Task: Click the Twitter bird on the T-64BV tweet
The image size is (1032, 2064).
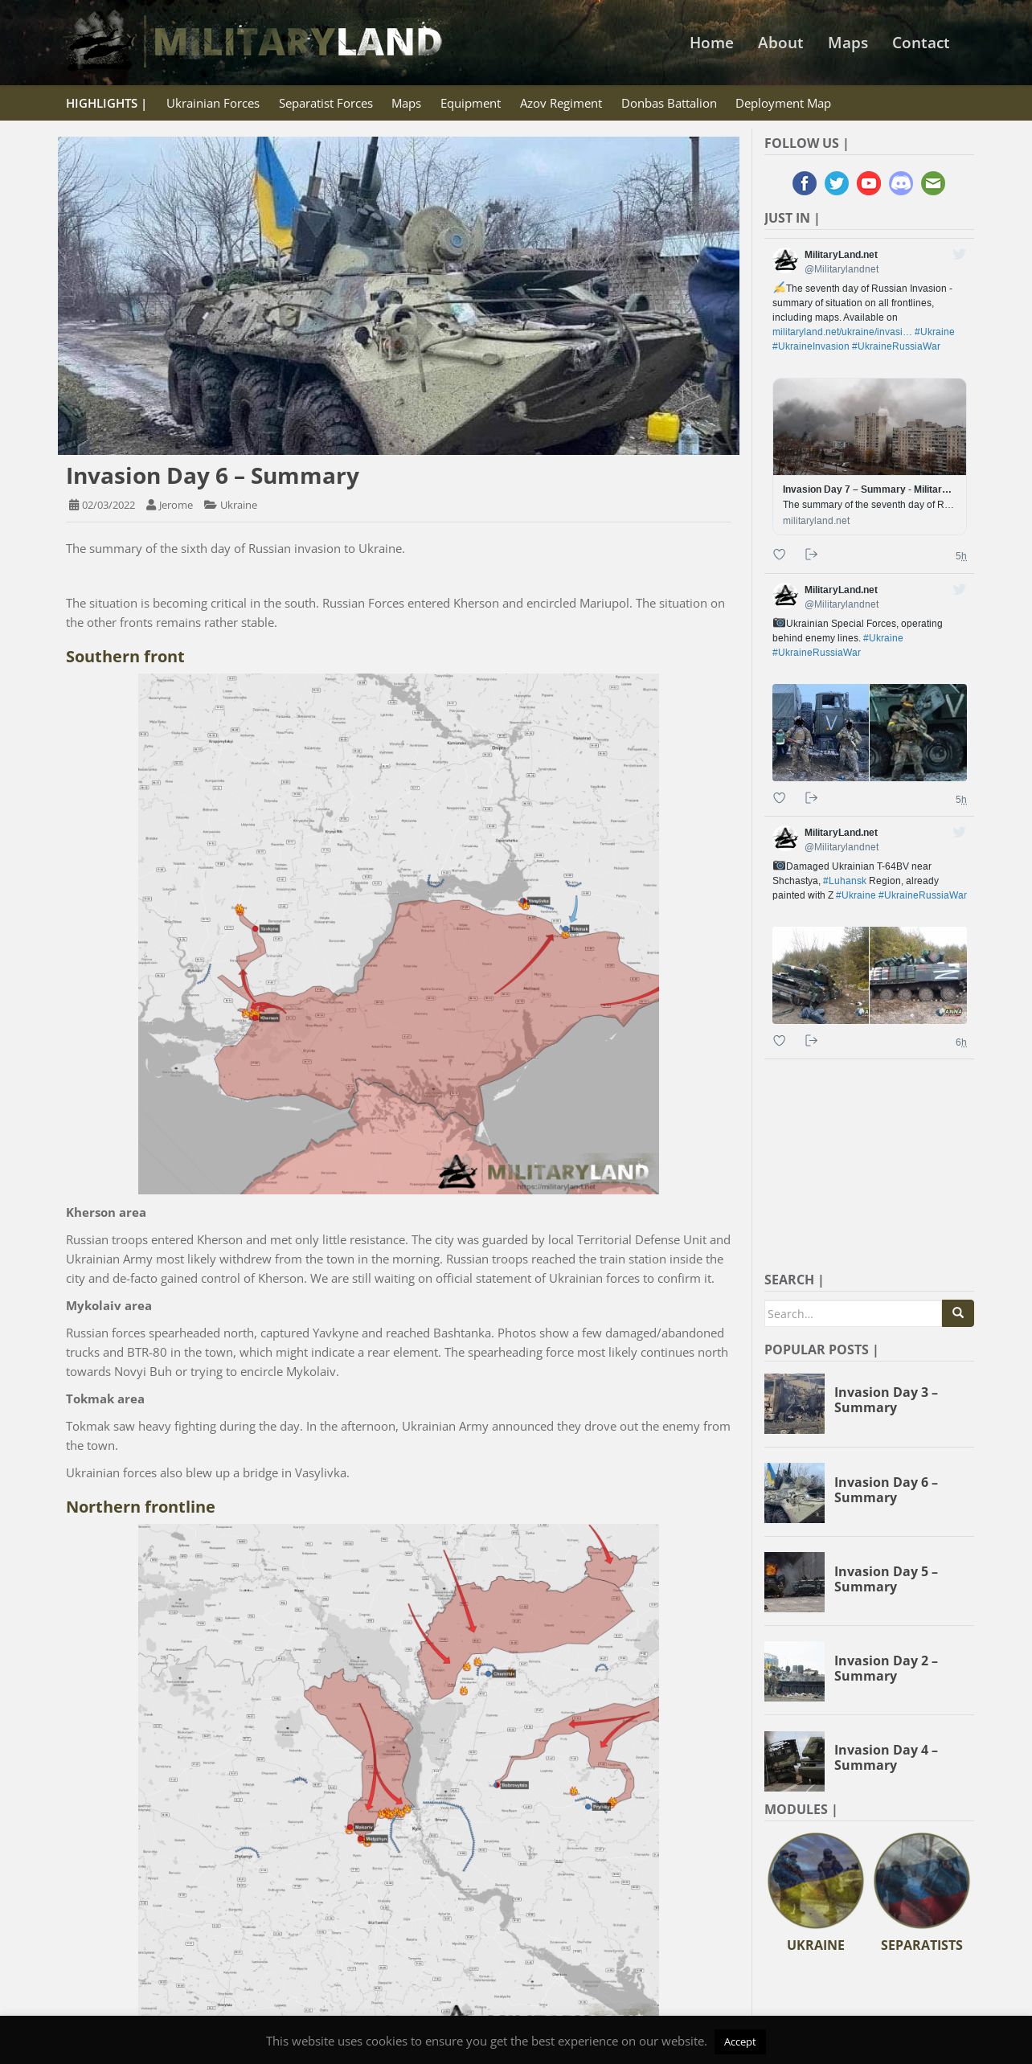Action: coord(959,833)
